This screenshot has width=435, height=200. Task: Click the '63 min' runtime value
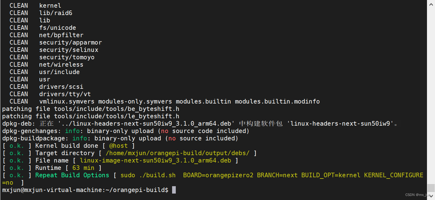coord(83,168)
